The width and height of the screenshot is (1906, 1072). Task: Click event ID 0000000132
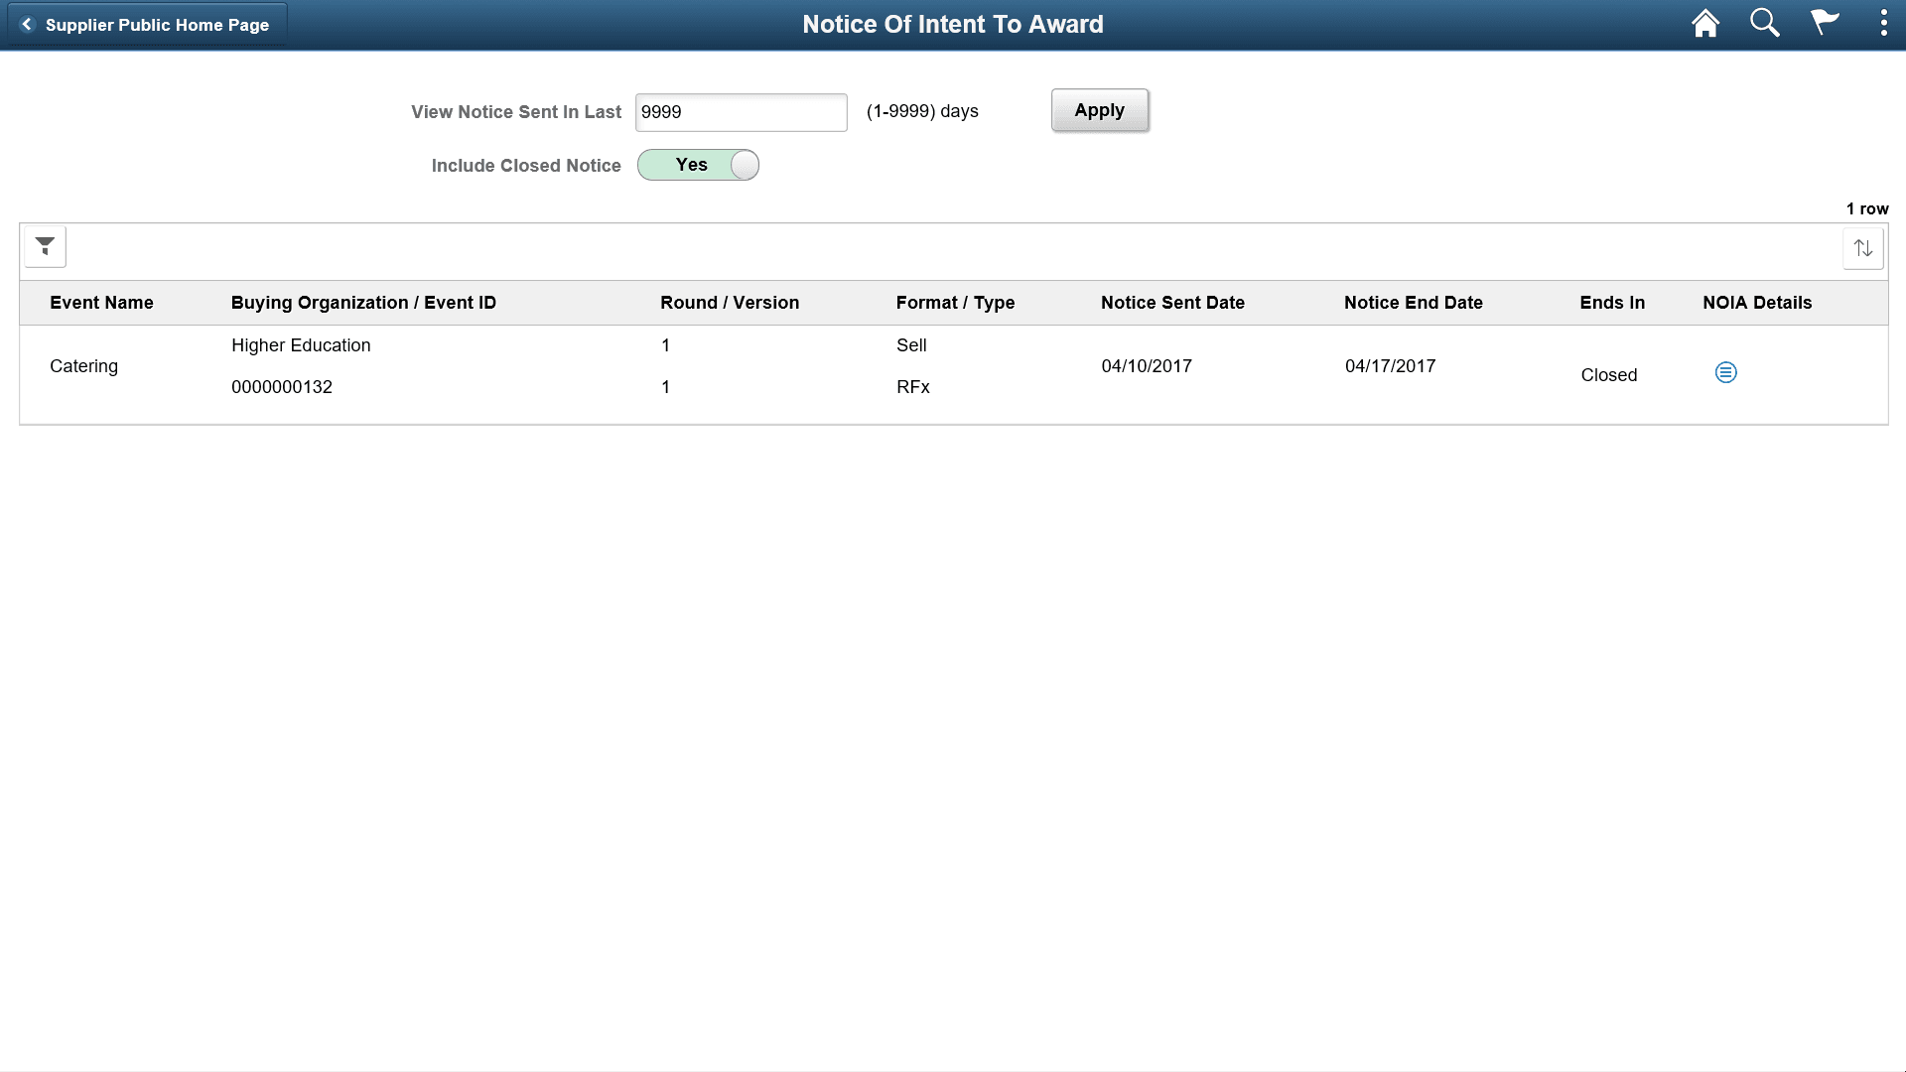[x=282, y=387]
